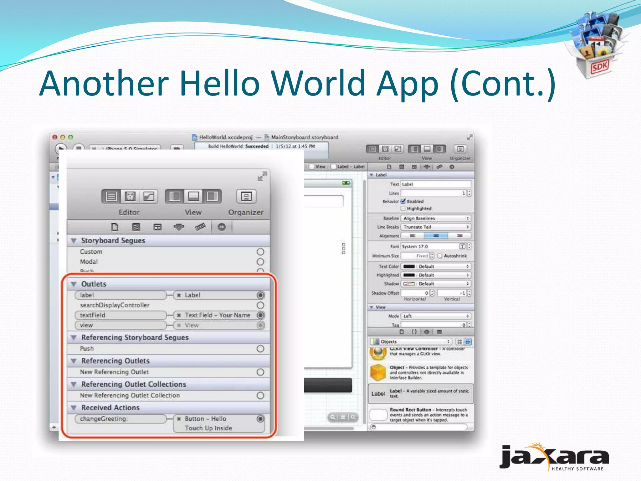Open the Identity inspector in the magnified inspector bar
Viewport: 641px width, 481px height.
pyautogui.click(x=157, y=227)
